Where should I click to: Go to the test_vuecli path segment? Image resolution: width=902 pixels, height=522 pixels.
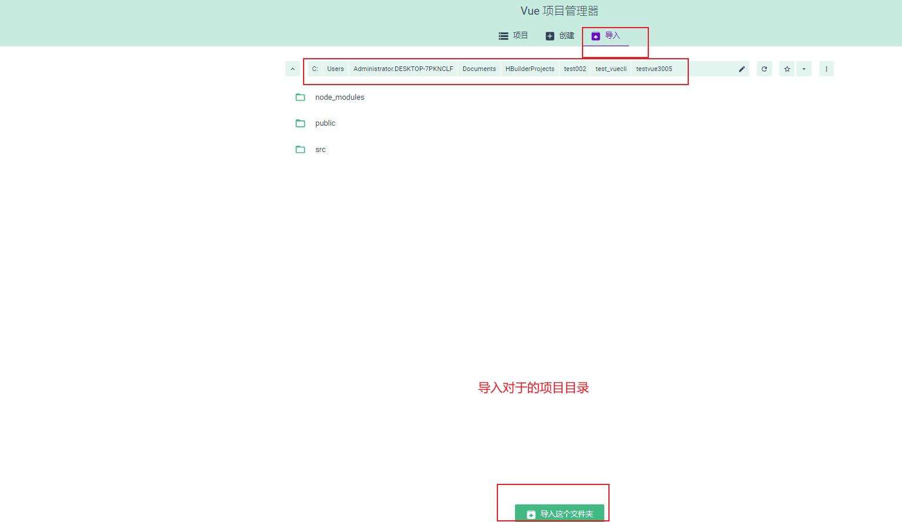coord(611,69)
